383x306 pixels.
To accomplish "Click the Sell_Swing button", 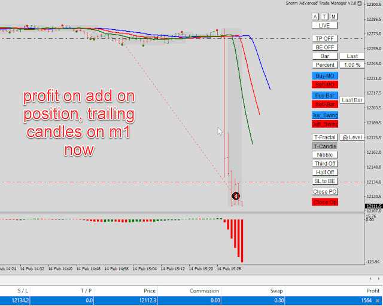I will pos(325,124).
